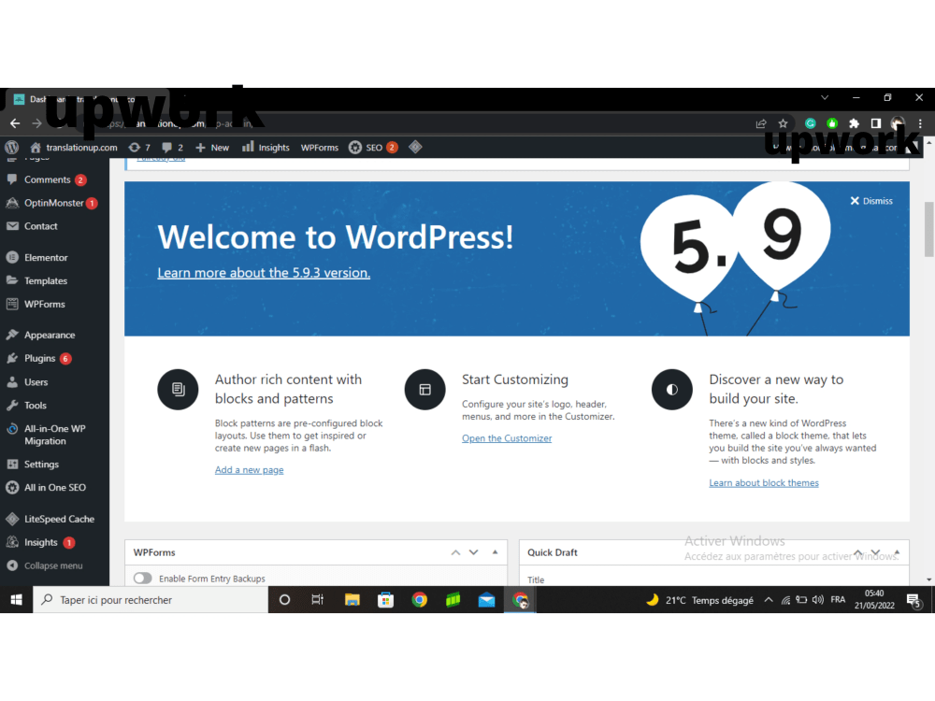
Task: Click the Open the Customizer link
Action: pos(507,438)
